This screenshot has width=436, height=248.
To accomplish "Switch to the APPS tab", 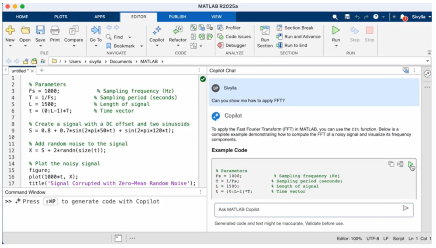I will tap(100, 17).
